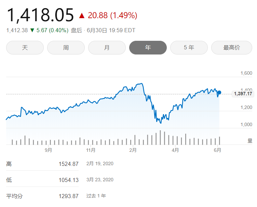Click the 平均分 1293.87 row
257x207 pixels.
click(x=42, y=196)
